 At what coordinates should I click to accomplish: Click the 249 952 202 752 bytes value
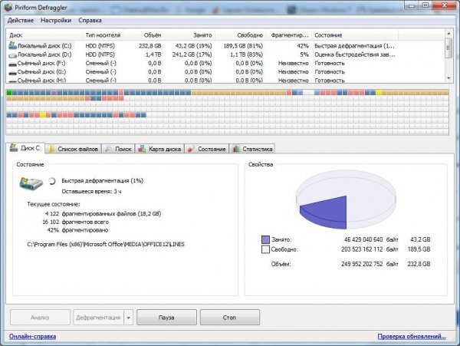coord(362,264)
